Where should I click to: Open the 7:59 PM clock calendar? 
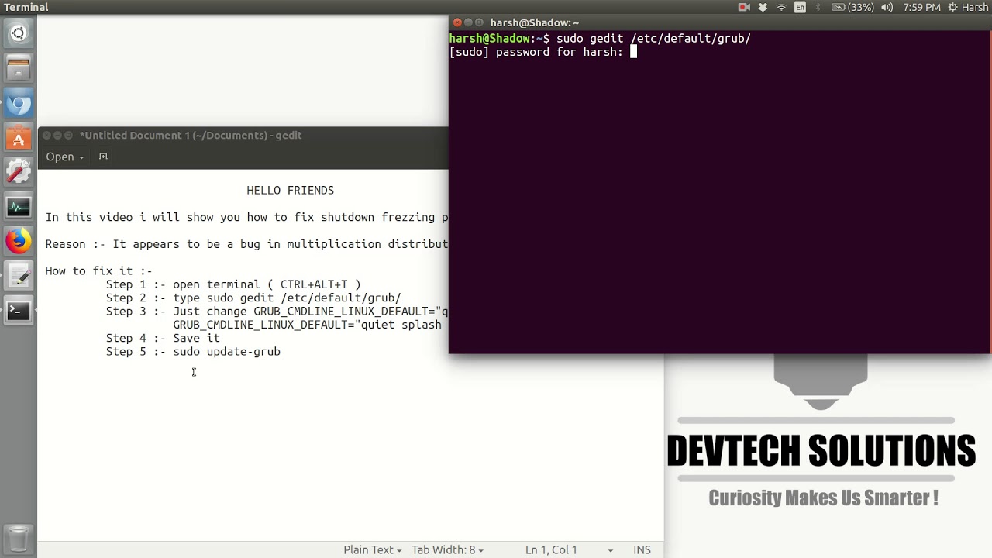(x=922, y=7)
